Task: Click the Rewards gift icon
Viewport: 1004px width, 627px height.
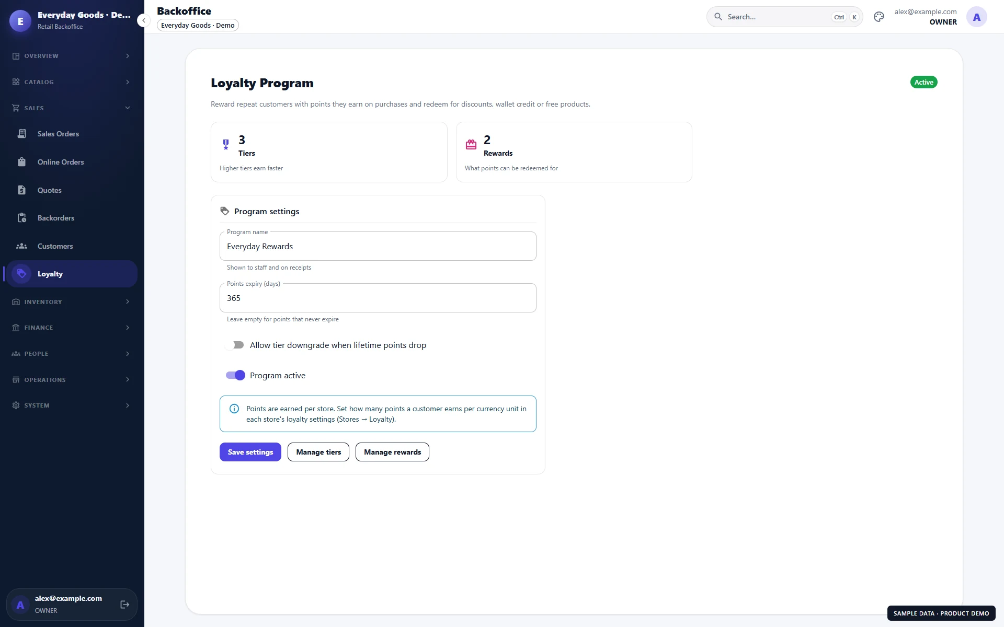Action: coord(471,144)
